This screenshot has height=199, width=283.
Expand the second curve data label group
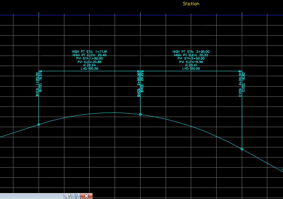(x=191, y=60)
